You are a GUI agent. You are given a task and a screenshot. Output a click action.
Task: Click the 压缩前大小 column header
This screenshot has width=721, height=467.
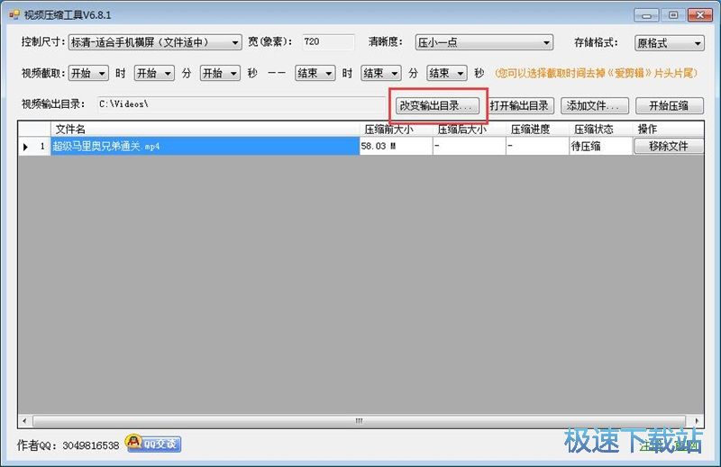point(396,129)
